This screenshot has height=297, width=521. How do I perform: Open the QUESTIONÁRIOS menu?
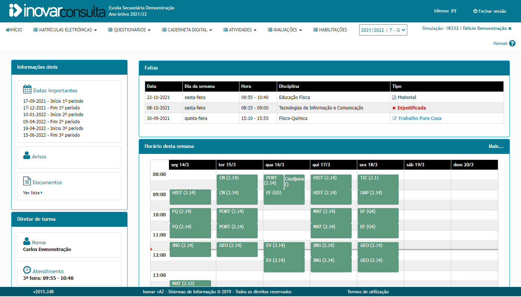(x=129, y=30)
